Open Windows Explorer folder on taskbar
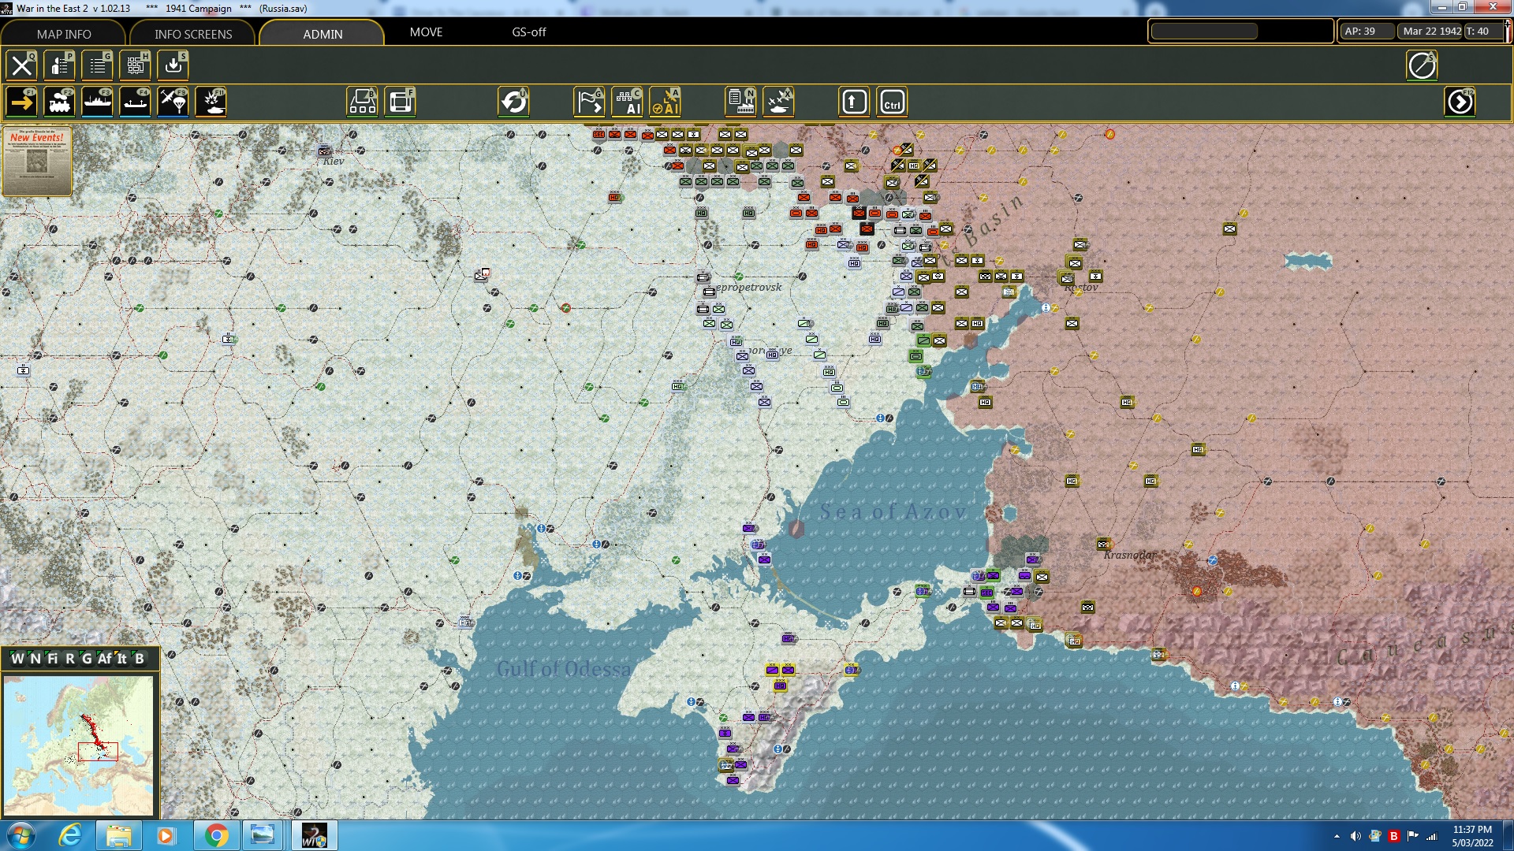The height and width of the screenshot is (851, 1514). (118, 835)
